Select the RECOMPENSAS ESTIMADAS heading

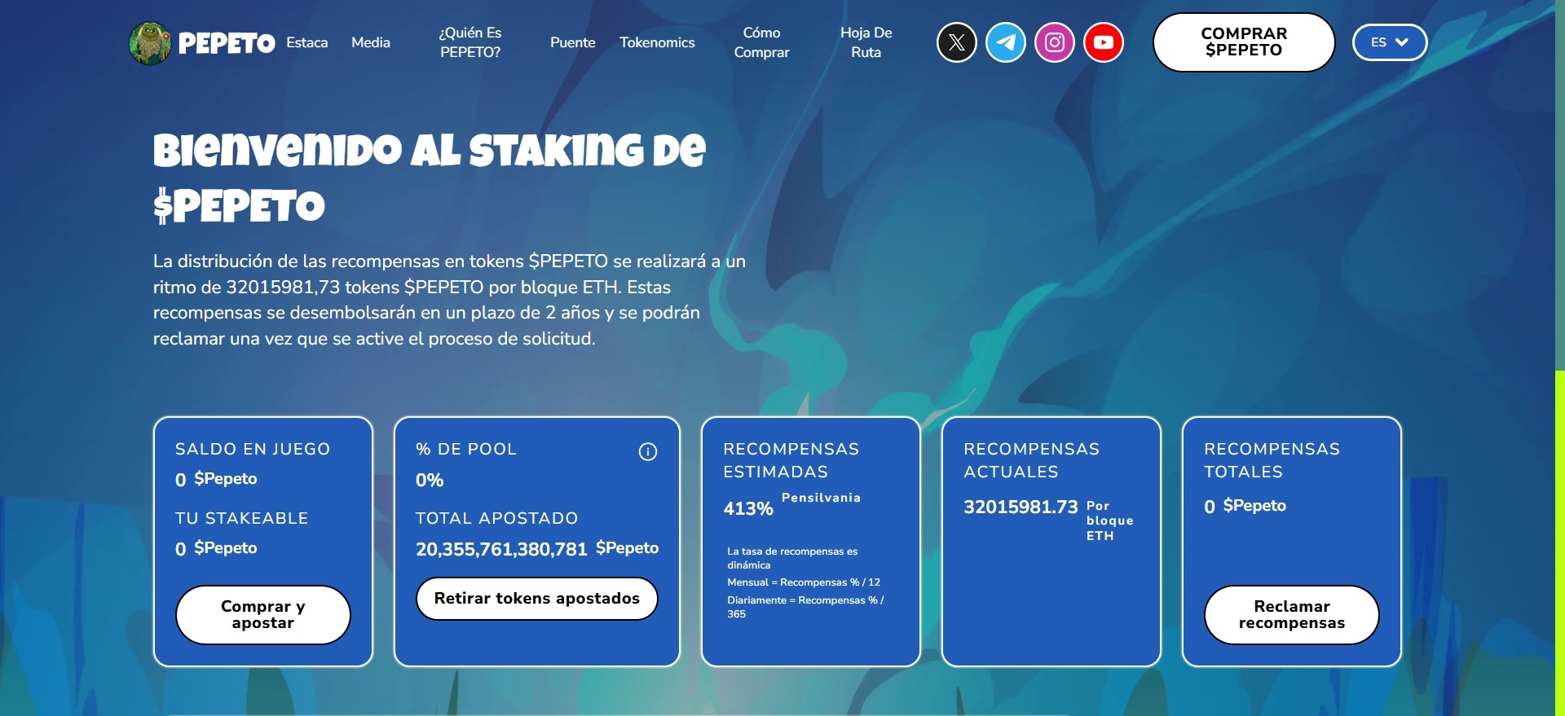[791, 460]
